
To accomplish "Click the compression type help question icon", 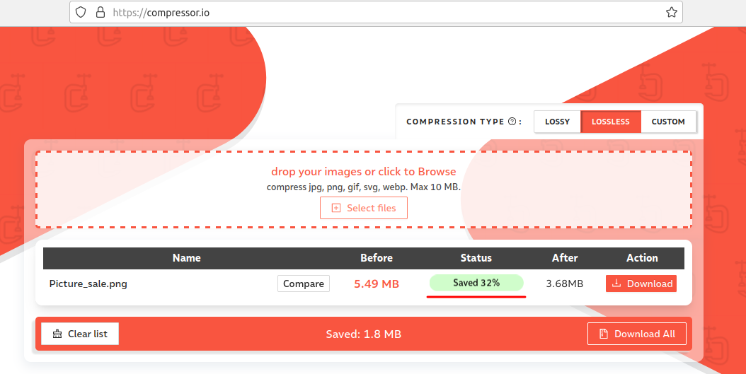I will 512,122.
